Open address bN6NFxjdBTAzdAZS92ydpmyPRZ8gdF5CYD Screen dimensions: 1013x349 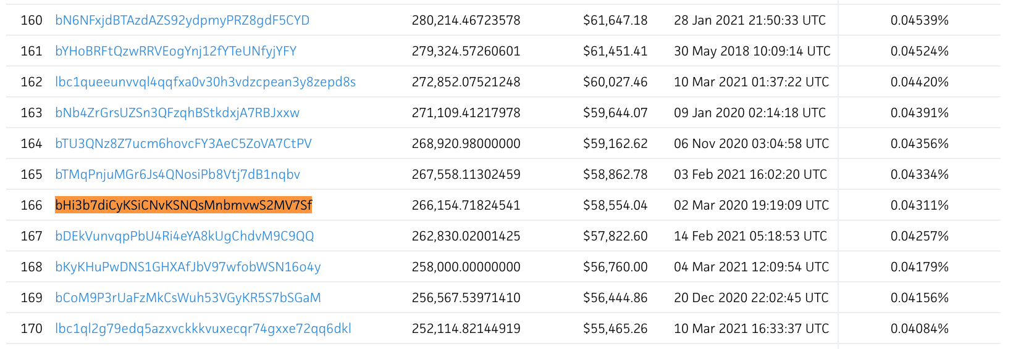pos(182,20)
